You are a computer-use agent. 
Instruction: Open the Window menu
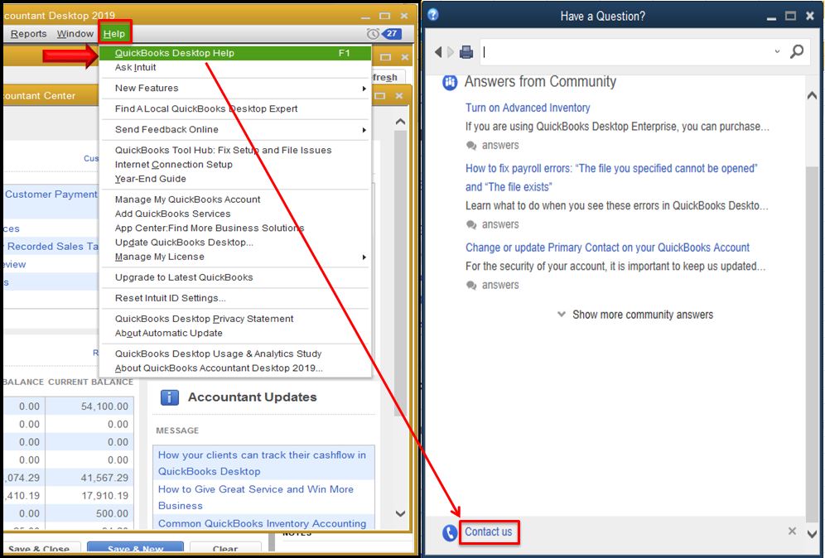click(75, 34)
